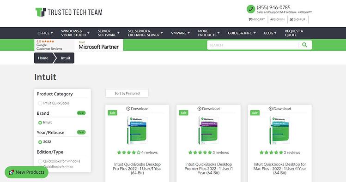346x182 pixels.
Task: Open QuickBooks for Mac Plus product image
Action: pos(280,130)
